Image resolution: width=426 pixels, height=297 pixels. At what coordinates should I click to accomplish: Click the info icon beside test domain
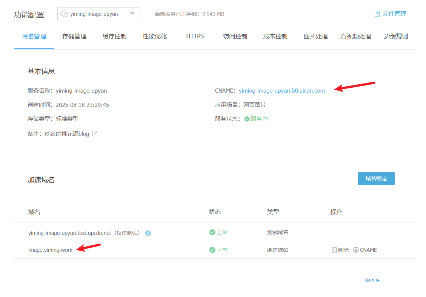click(x=148, y=233)
